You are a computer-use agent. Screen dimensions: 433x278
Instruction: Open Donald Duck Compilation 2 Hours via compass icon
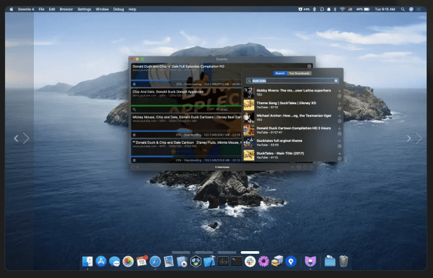coord(339,134)
